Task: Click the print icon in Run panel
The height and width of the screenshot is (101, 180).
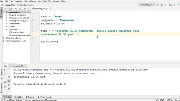Action: point(9,85)
